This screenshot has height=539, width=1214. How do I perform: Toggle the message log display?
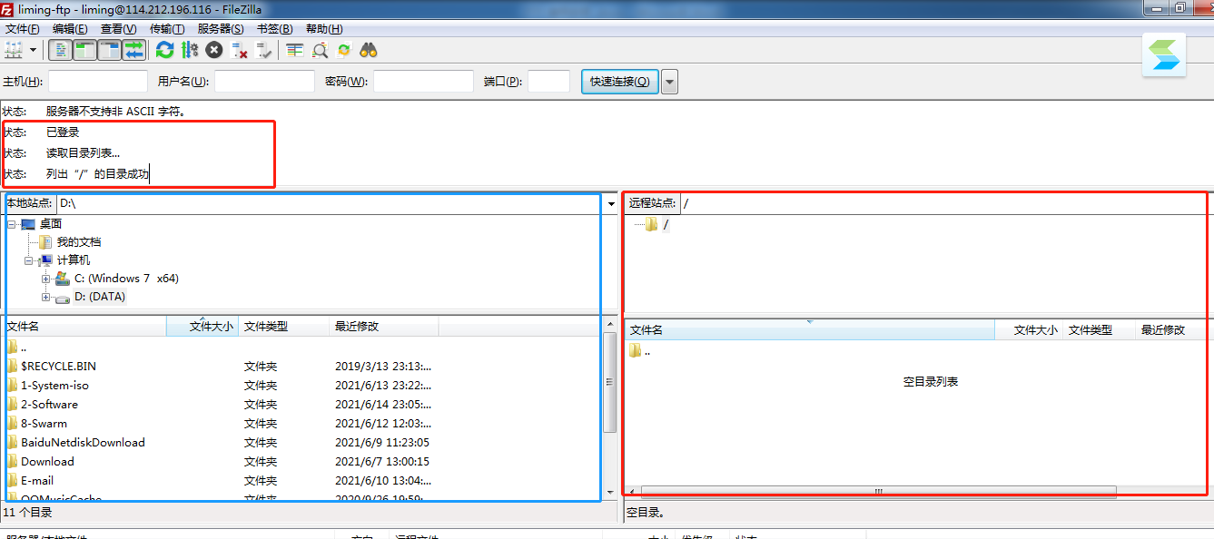point(60,50)
